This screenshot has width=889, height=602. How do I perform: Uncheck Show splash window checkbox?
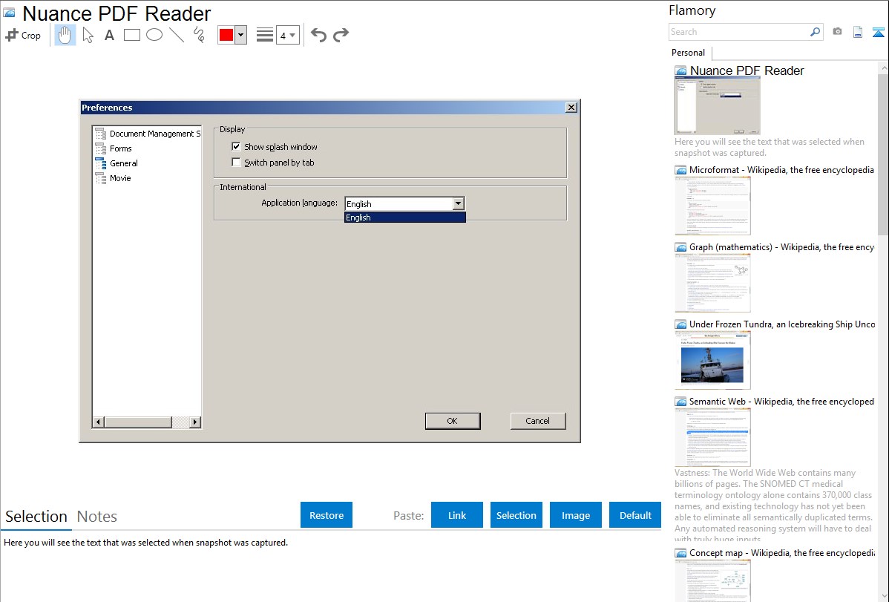pos(237,147)
